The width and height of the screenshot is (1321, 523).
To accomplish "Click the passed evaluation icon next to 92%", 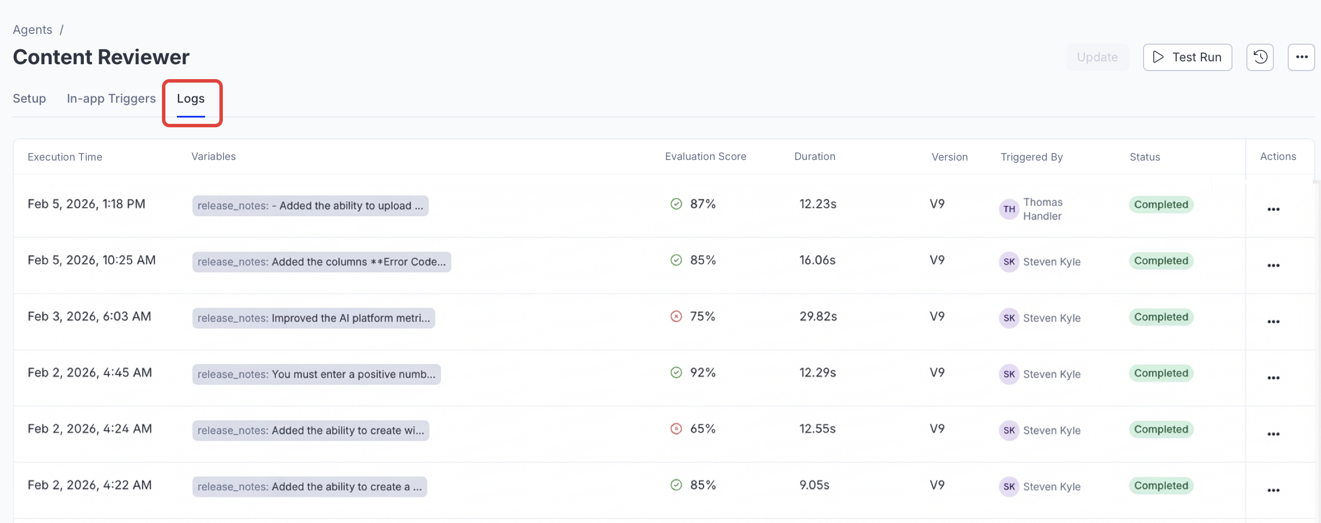I will [x=676, y=373].
